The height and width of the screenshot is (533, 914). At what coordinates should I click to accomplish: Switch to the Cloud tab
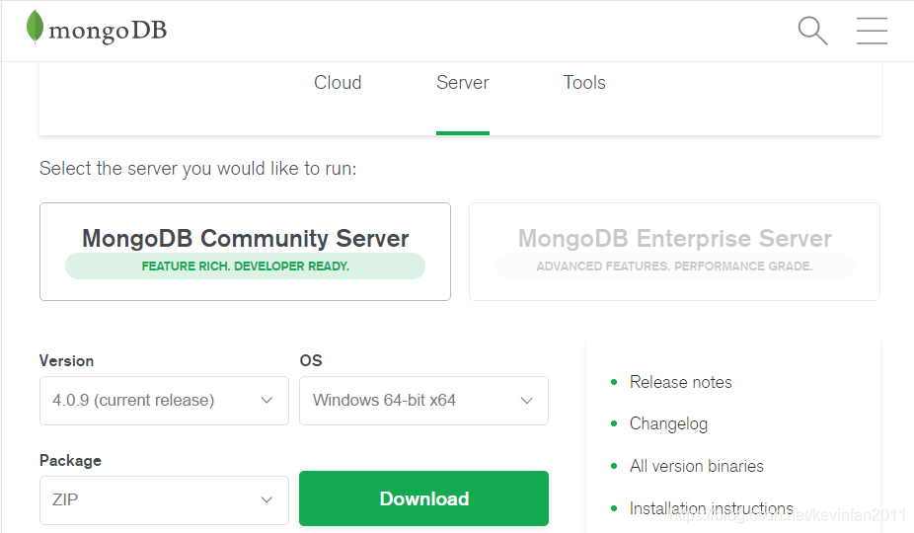pos(338,82)
